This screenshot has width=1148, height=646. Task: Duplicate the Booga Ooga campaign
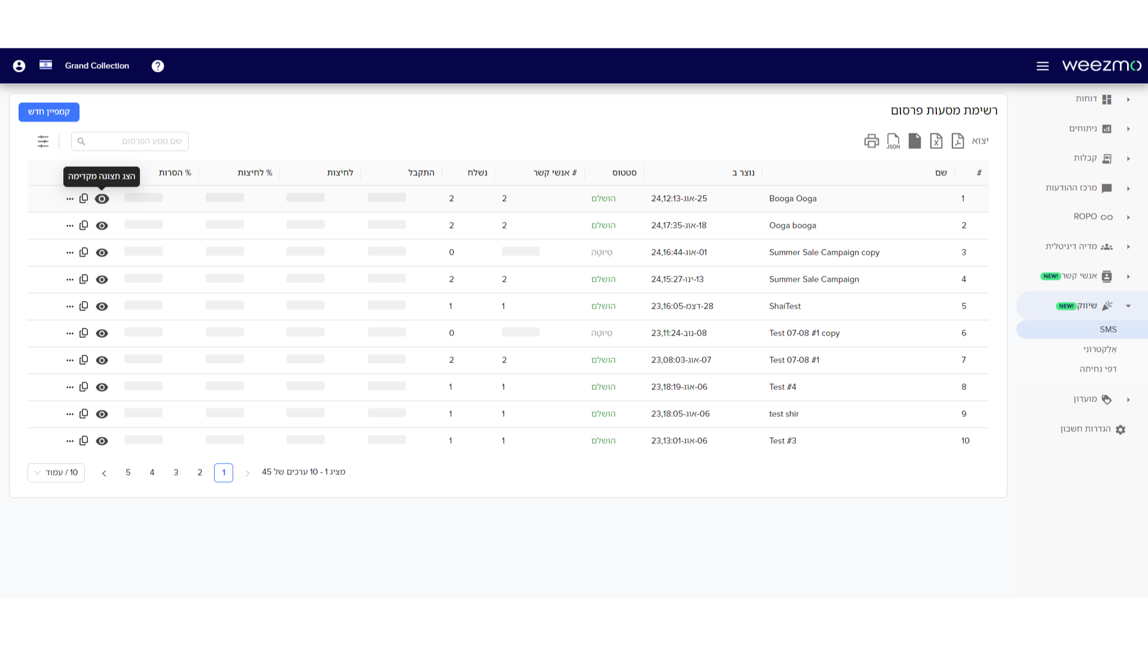coord(84,198)
